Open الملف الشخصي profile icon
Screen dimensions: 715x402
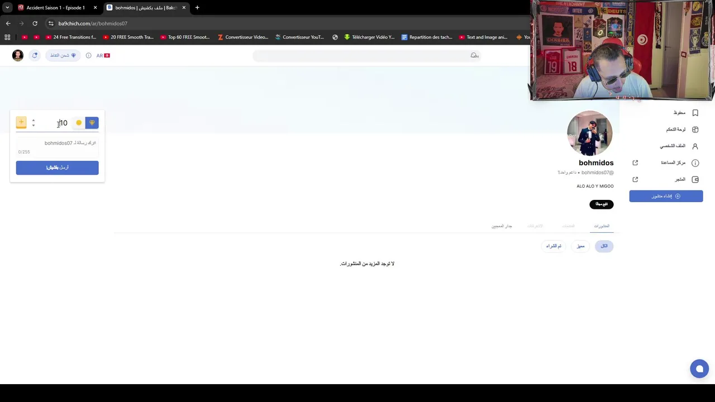[695, 146]
